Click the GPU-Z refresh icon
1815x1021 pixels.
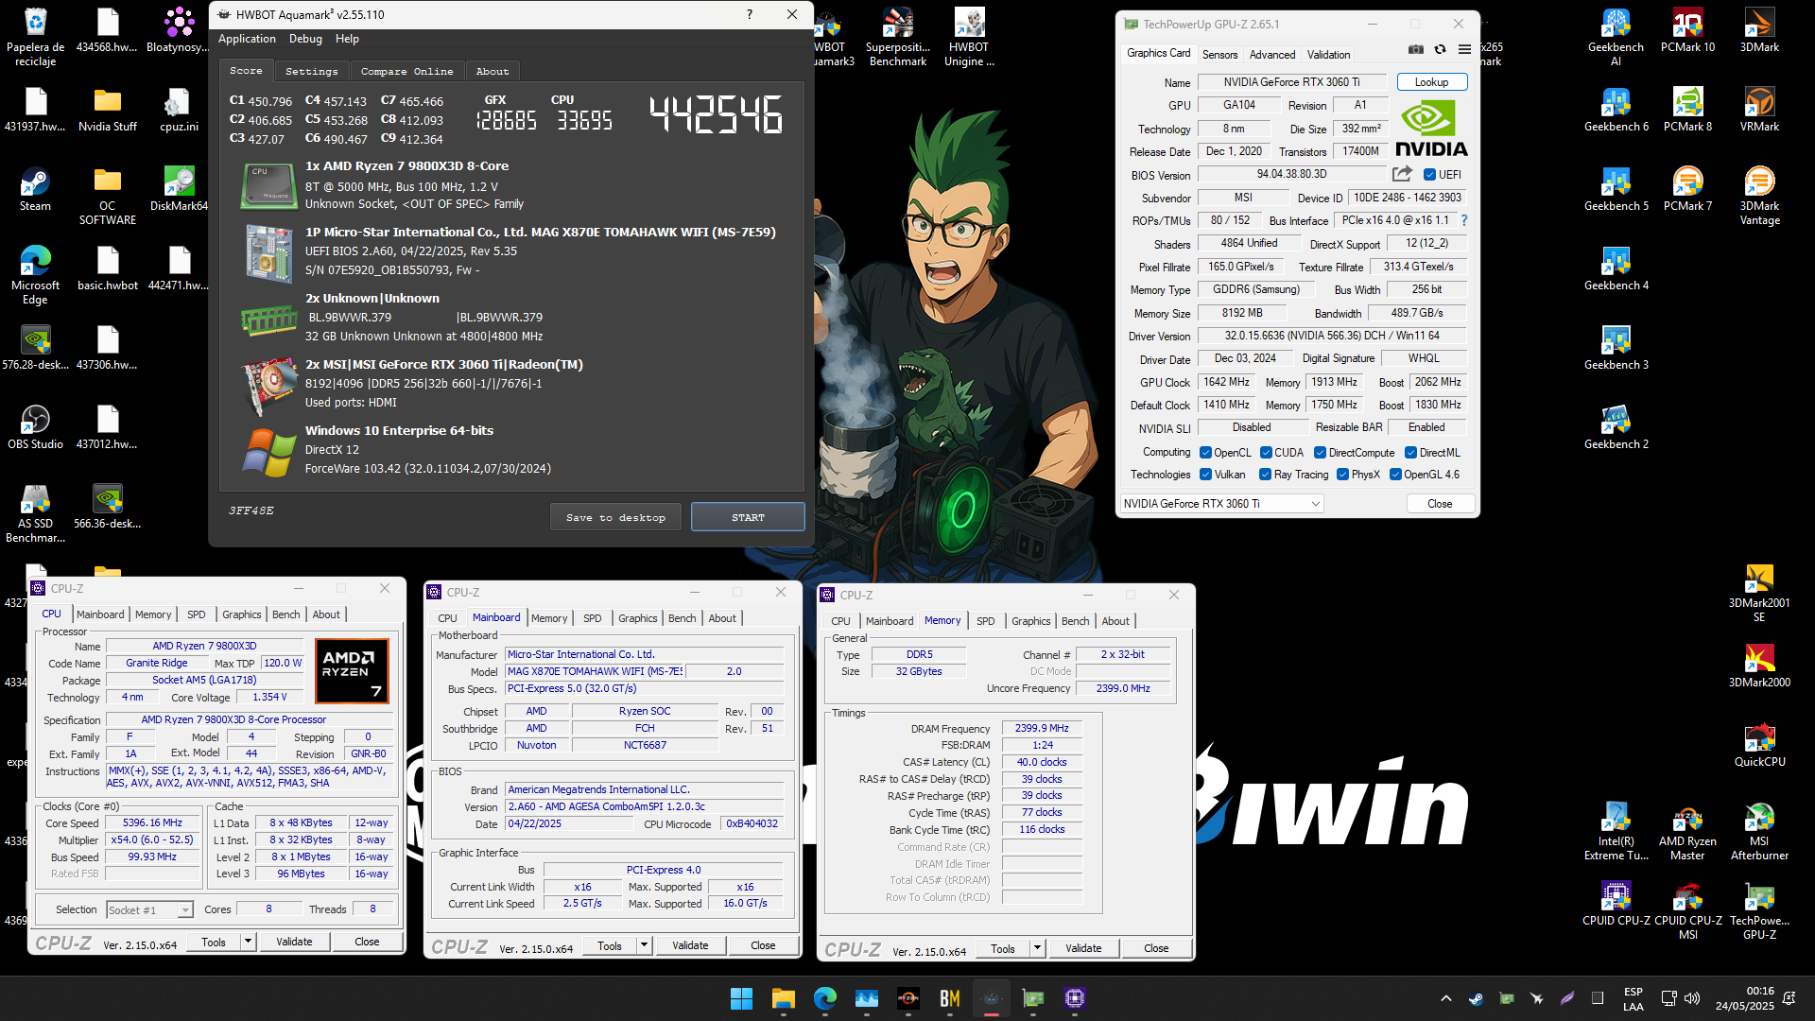click(1440, 50)
